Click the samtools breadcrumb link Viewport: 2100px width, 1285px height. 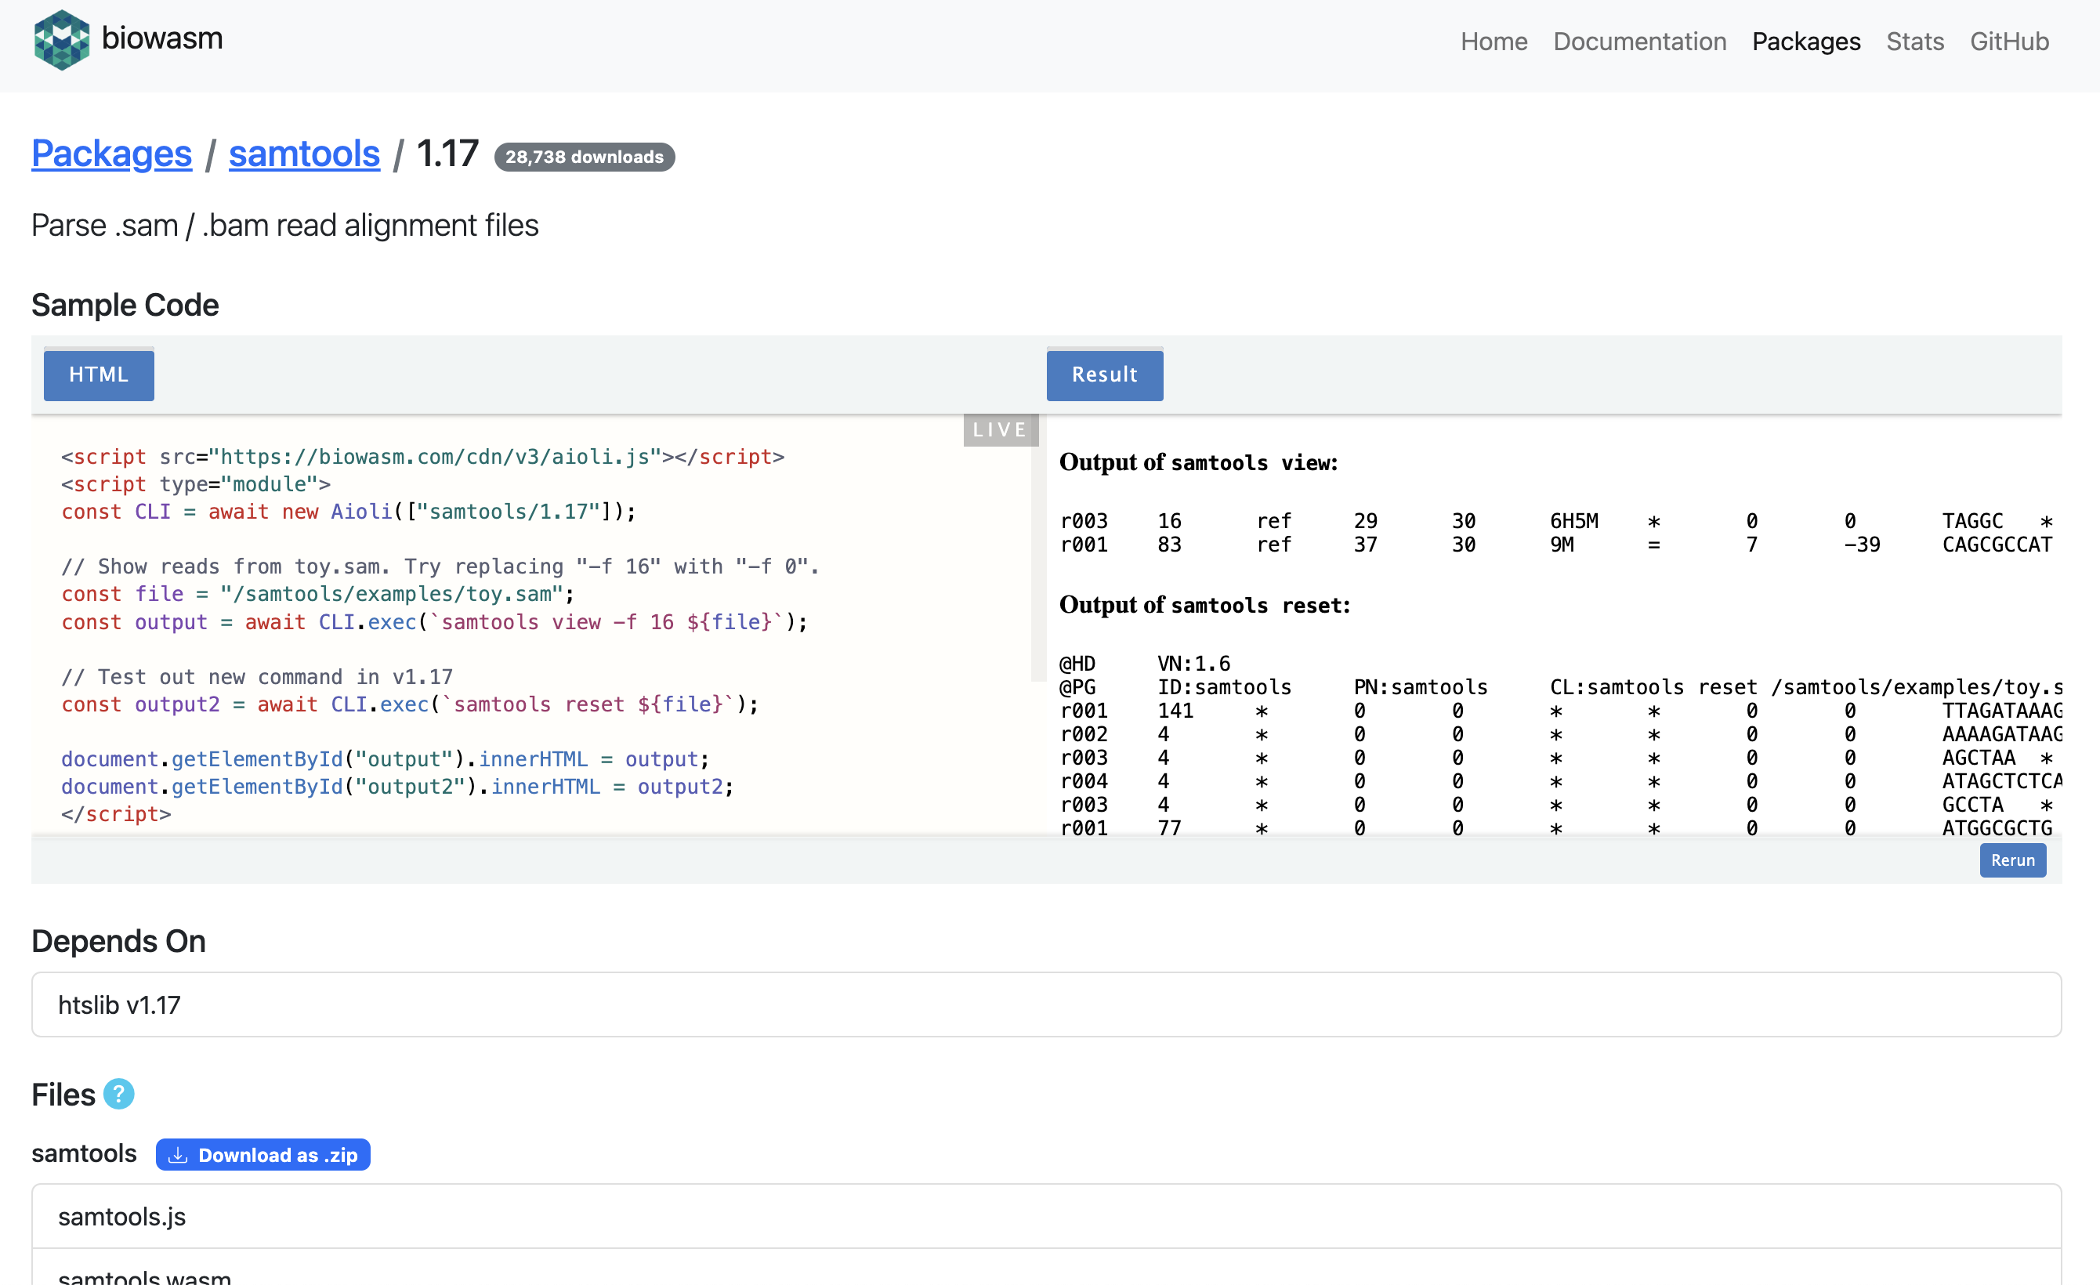(x=303, y=154)
